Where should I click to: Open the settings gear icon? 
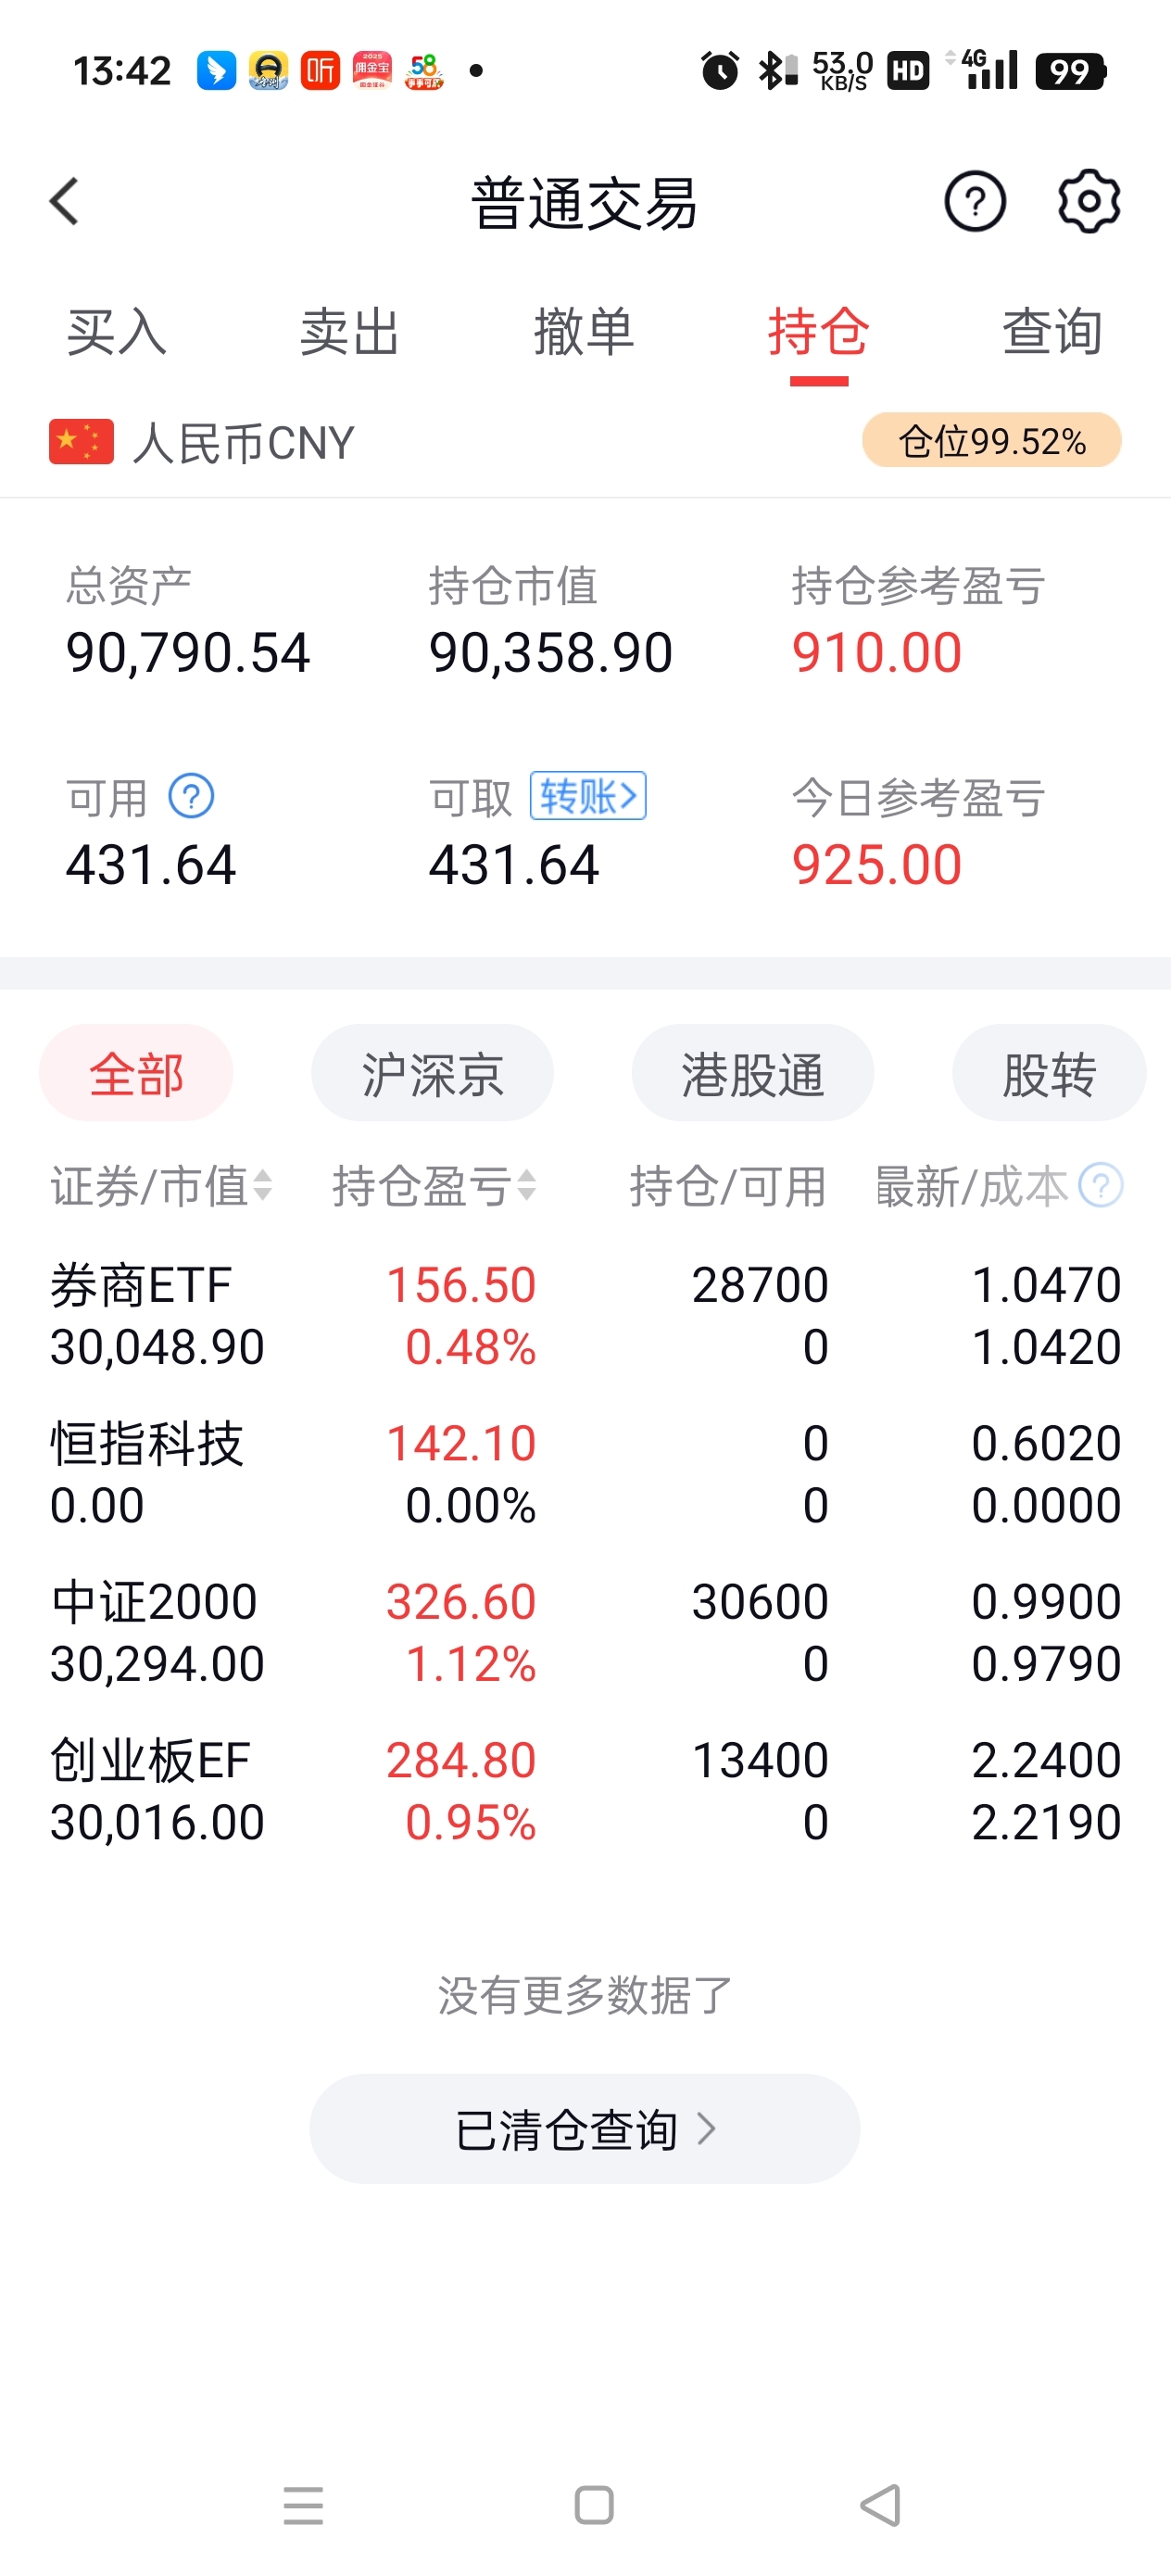coord(1089,202)
